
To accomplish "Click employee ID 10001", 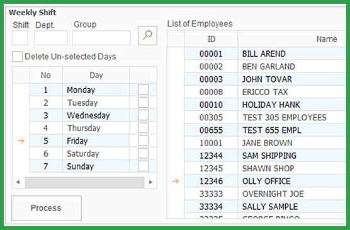I will coord(211,143).
